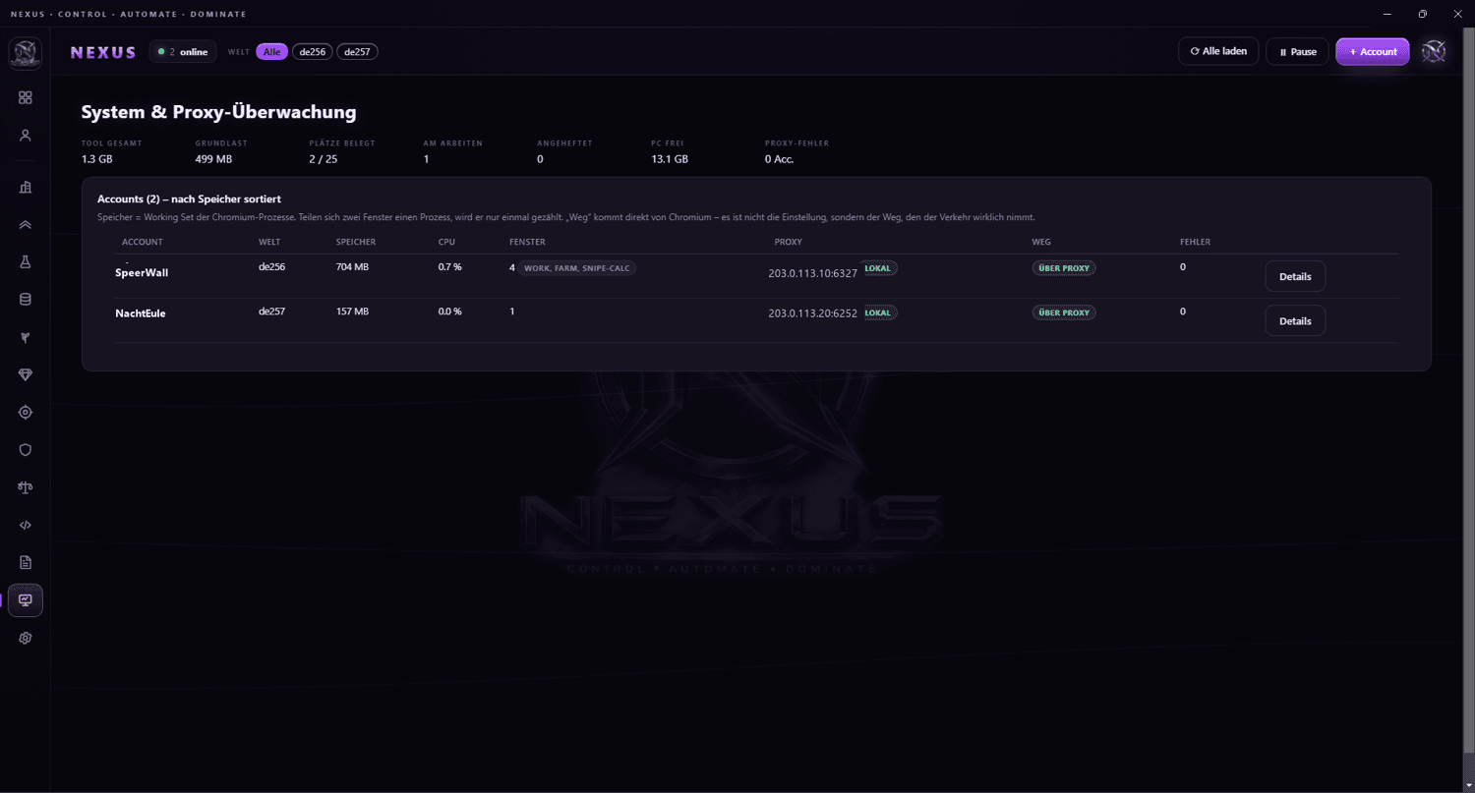
Task: Open the dashboard grid icon in sidebar
Action: click(x=26, y=97)
